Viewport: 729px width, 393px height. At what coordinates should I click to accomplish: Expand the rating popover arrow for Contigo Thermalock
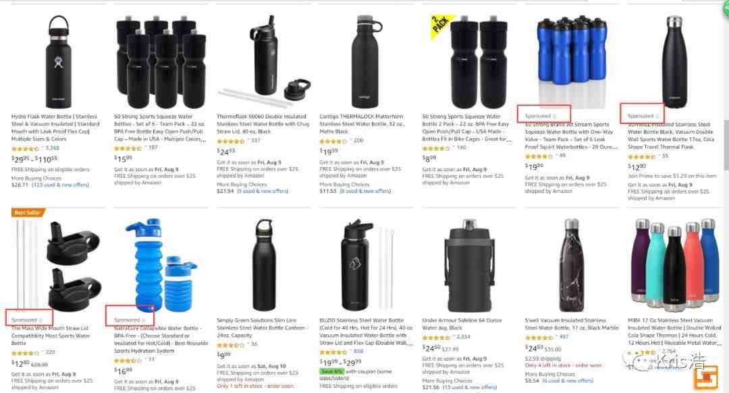tap(352, 140)
